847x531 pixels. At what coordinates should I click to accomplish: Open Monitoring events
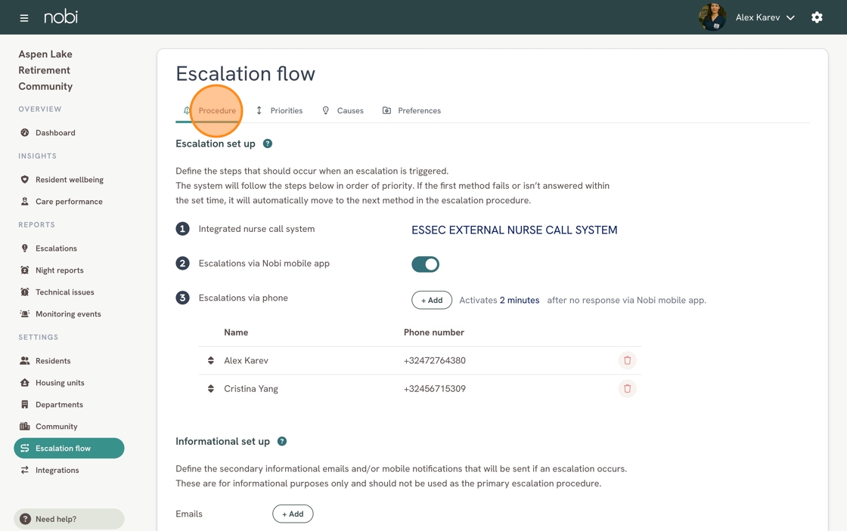pyautogui.click(x=68, y=314)
